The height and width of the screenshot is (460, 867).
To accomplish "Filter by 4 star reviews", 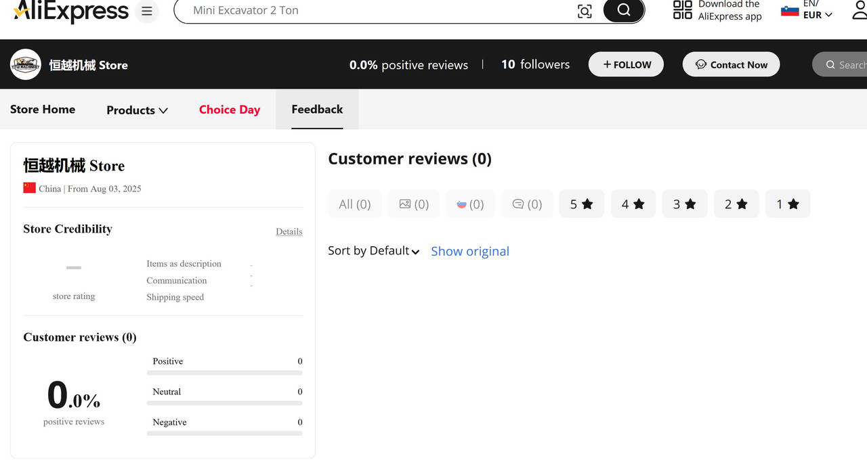I will (x=633, y=204).
